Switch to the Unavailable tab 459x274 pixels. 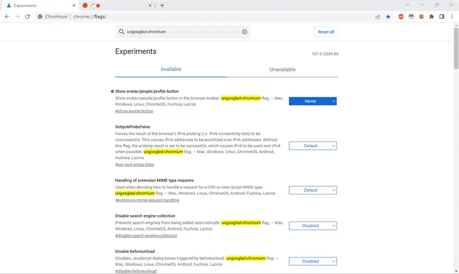pyautogui.click(x=282, y=70)
